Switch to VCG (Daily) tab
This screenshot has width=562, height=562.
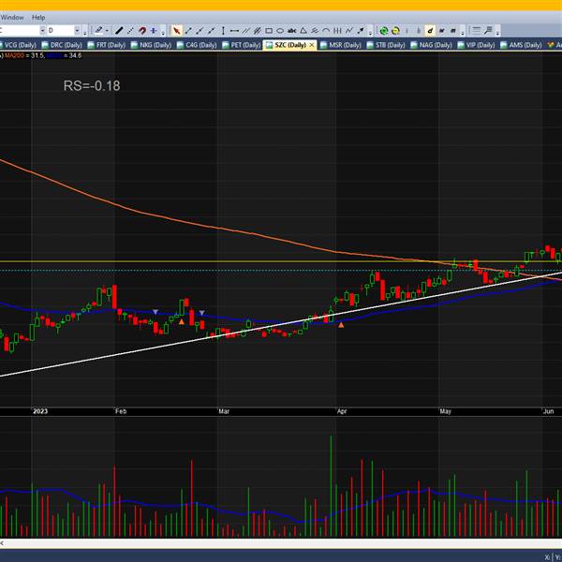pyautogui.click(x=17, y=45)
